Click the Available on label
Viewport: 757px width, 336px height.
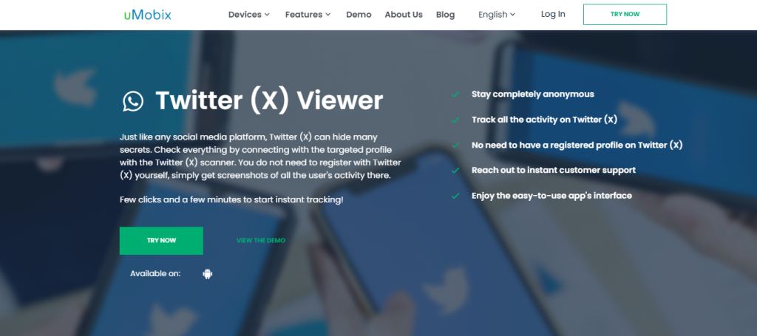(x=155, y=274)
